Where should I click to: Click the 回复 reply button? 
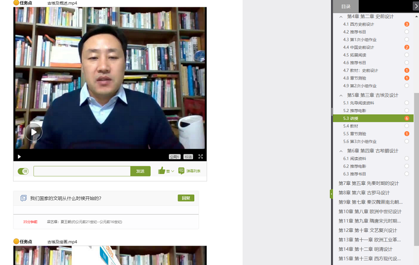(x=186, y=198)
